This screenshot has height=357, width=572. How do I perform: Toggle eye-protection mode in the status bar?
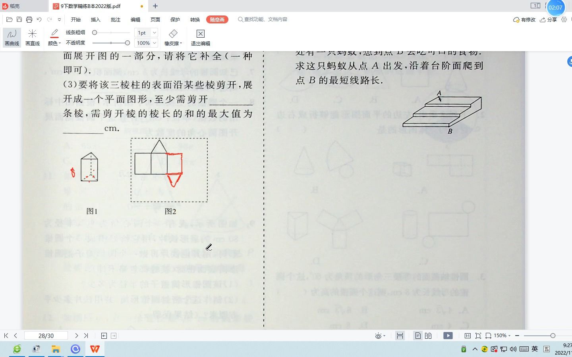(x=378, y=335)
